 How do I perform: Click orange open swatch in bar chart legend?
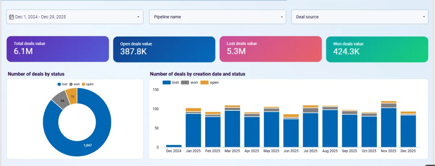[x=204, y=82]
